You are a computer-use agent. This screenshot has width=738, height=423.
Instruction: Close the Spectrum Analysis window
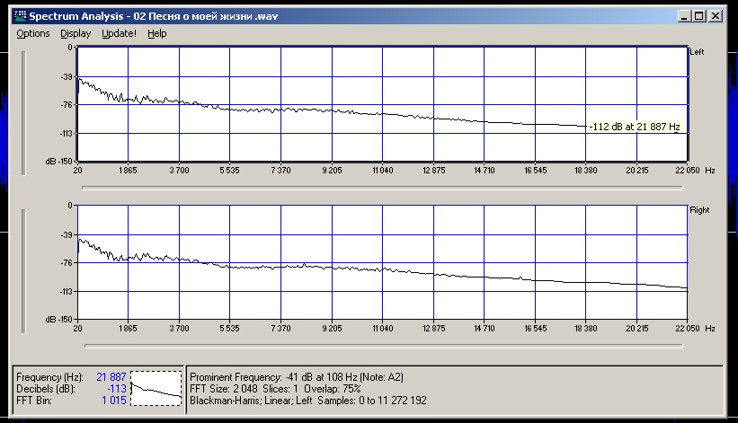coord(715,16)
